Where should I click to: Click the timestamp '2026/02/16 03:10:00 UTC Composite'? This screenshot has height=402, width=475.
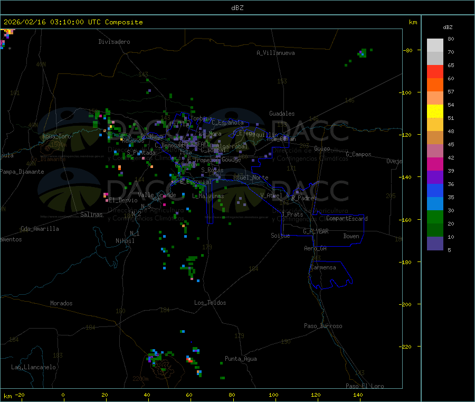click(73, 22)
